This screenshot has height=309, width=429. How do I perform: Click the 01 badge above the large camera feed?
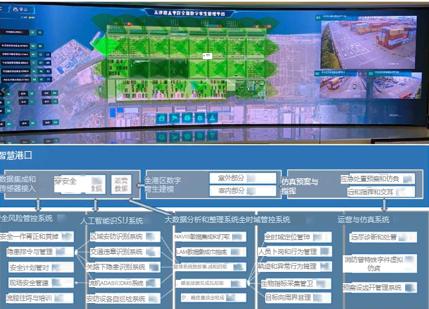324,16
